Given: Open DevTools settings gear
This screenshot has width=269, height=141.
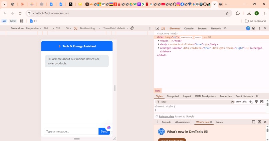Looking at the screenshot, I should 254,28.
